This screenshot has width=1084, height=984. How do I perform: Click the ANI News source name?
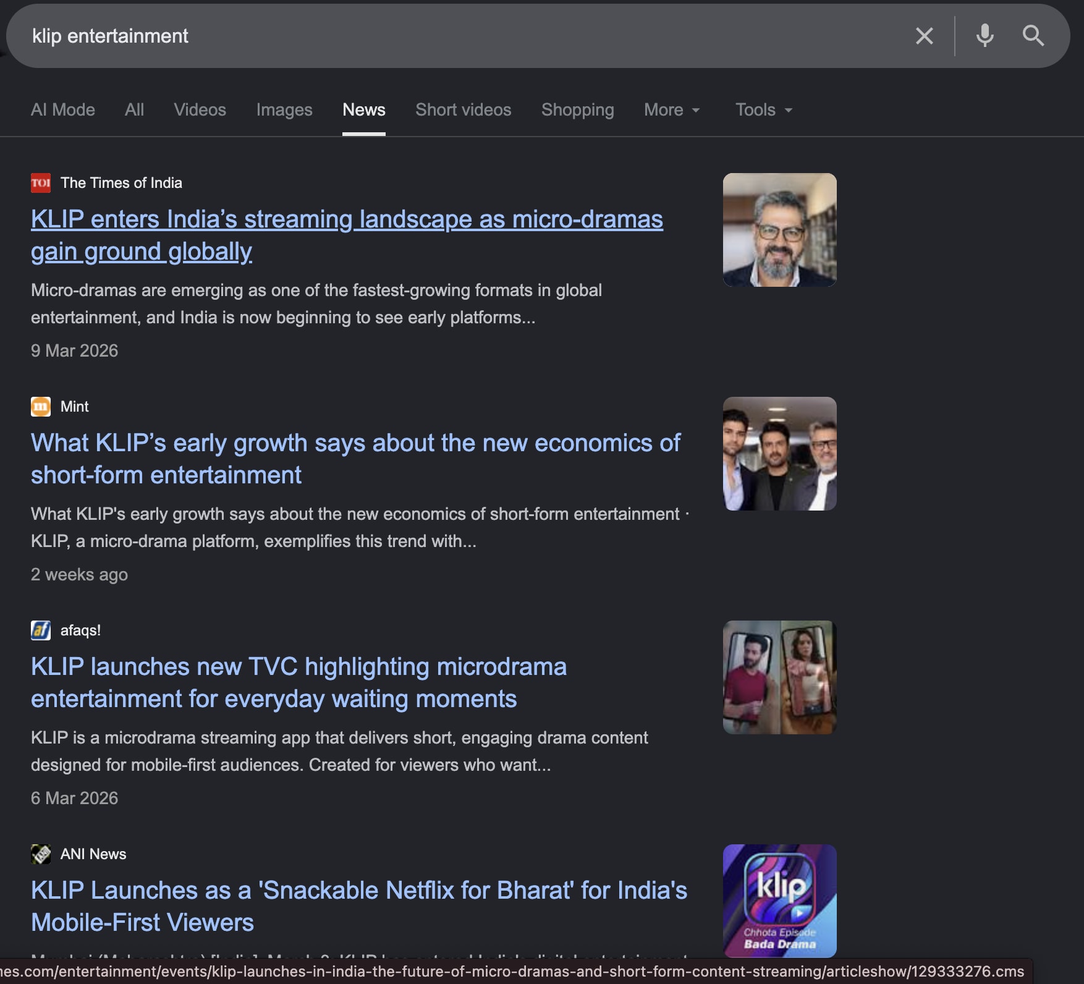pos(93,854)
